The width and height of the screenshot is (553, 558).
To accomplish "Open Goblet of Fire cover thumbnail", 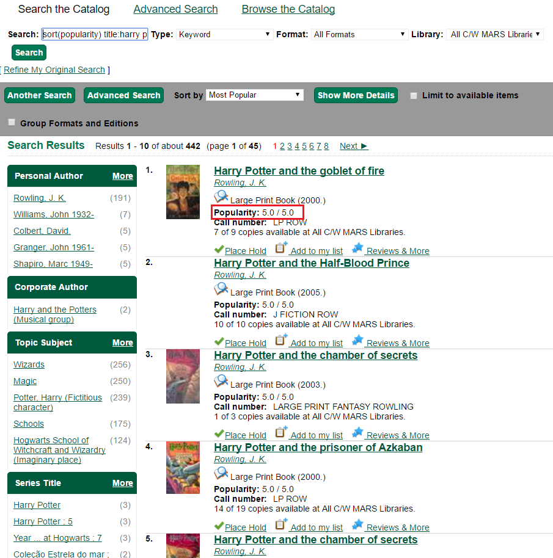I will (x=183, y=192).
